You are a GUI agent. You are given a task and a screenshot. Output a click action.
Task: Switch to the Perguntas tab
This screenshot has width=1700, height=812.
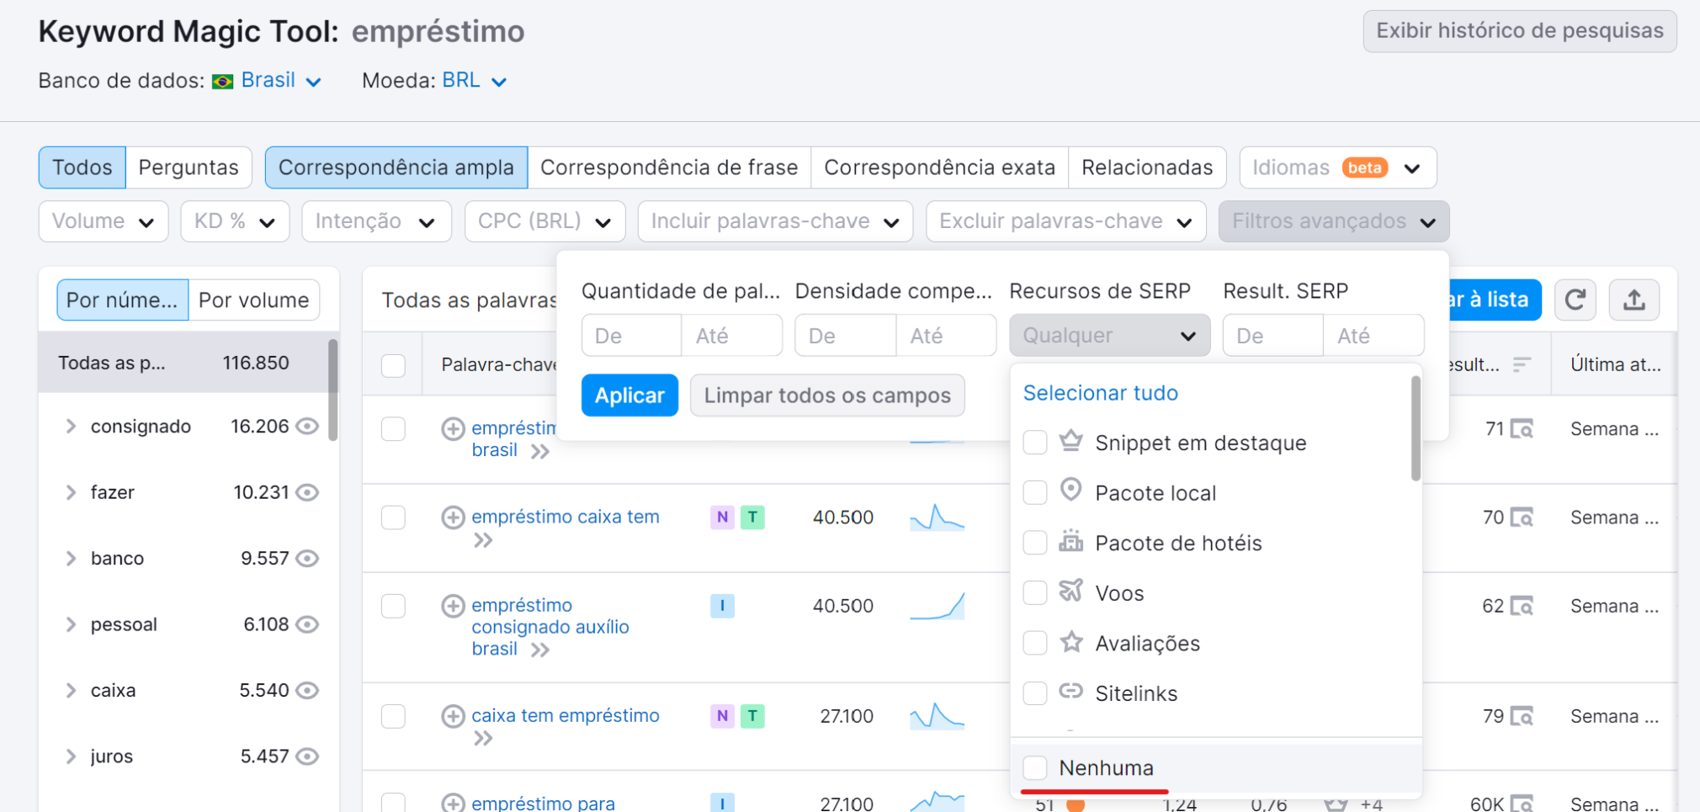(x=189, y=167)
